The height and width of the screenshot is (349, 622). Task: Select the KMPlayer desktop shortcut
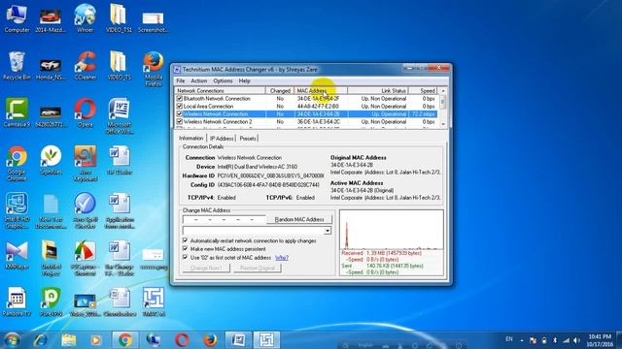click(x=17, y=255)
